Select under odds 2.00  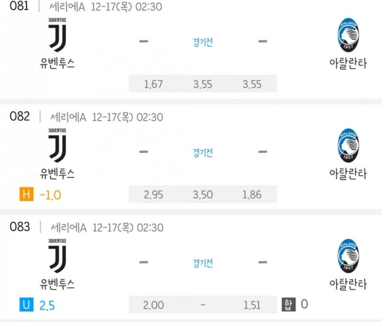tap(153, 305)
